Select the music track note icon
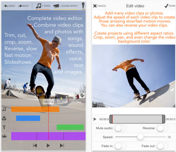The height and width of the screenshot is (152, 176). (x=4, y=109)
